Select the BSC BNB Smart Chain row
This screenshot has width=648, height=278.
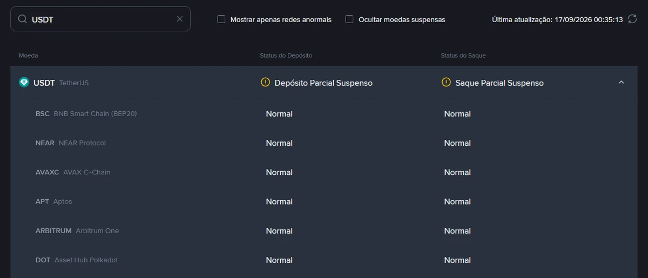pyautogui.click(x=324, y=114)
